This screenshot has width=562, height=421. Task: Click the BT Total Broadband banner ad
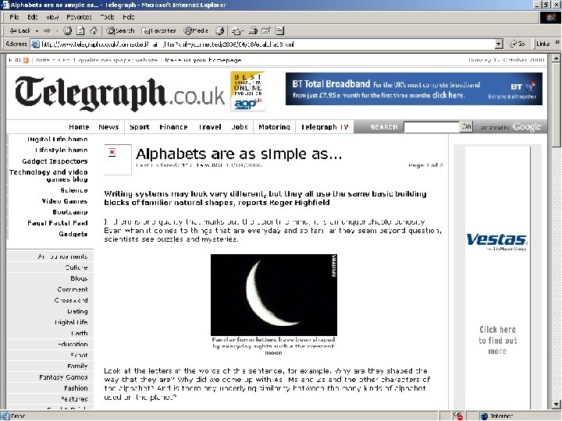[x=414, y=89]
